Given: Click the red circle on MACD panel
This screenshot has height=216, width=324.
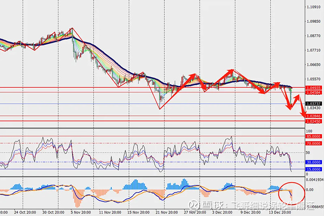Looking at the screenshot, I should pos(292,191).
